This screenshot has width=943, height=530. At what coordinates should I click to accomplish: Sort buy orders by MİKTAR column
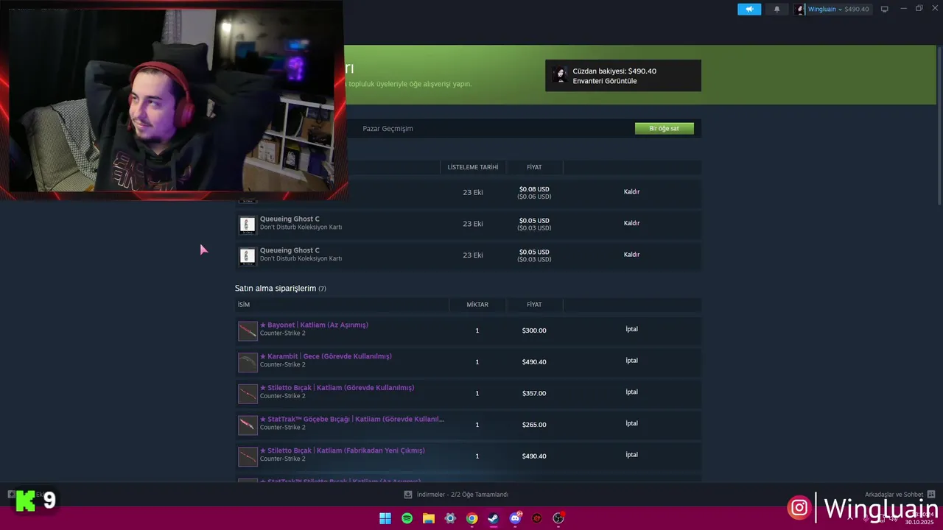(477, 304)
